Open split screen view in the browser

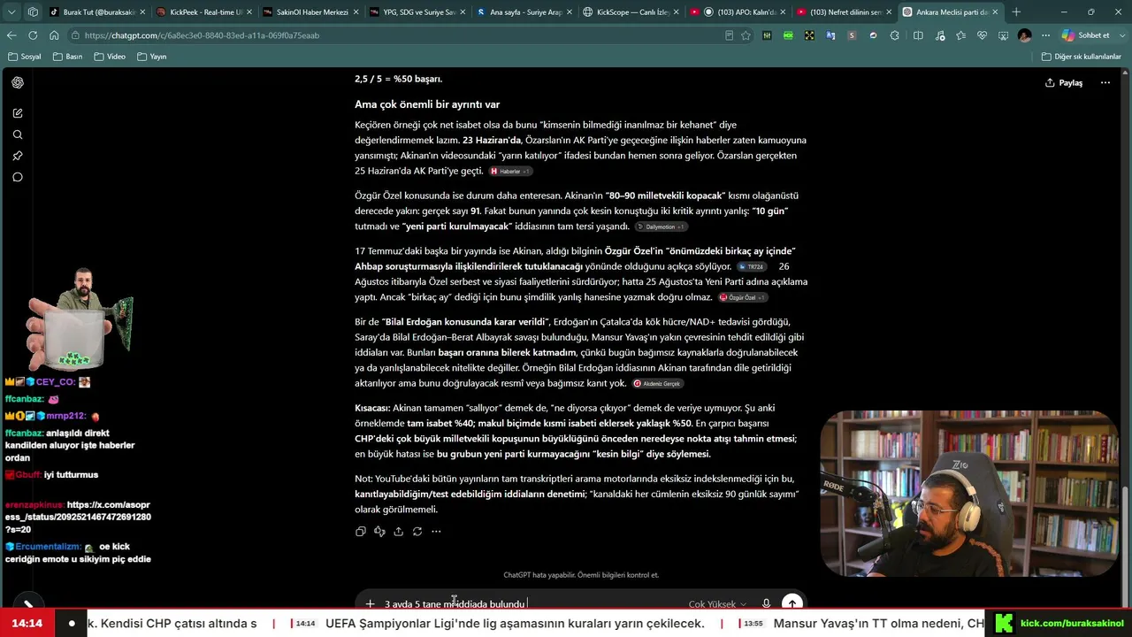(918, 35)
